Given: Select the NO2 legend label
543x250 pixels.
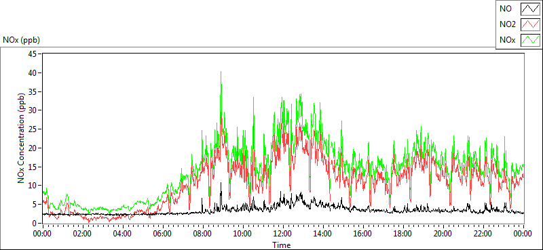Looking at the screenshot, I should tap(508, 25).
